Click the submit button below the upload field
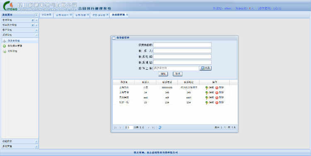This screenshot has height=156, width=311. pos(163,74)
